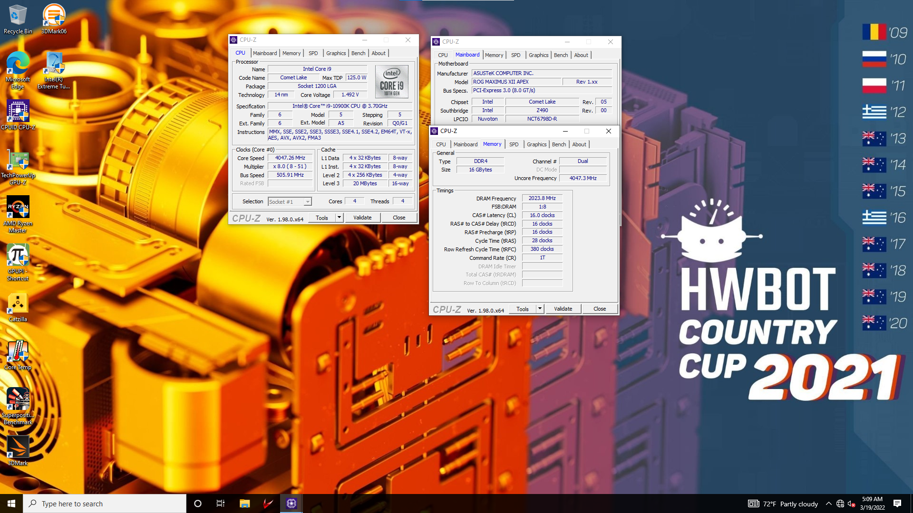Select SPD tab in Memory window
Viewport: 913px width, 513px height.
pyautogui.click(x=514, y=144)
